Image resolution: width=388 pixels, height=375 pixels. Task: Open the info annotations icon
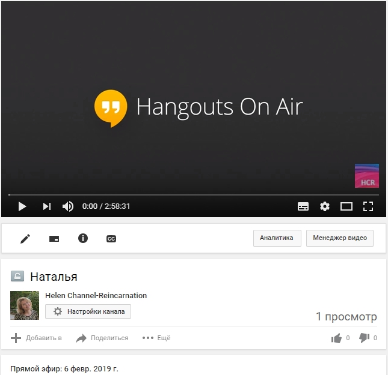83,238
